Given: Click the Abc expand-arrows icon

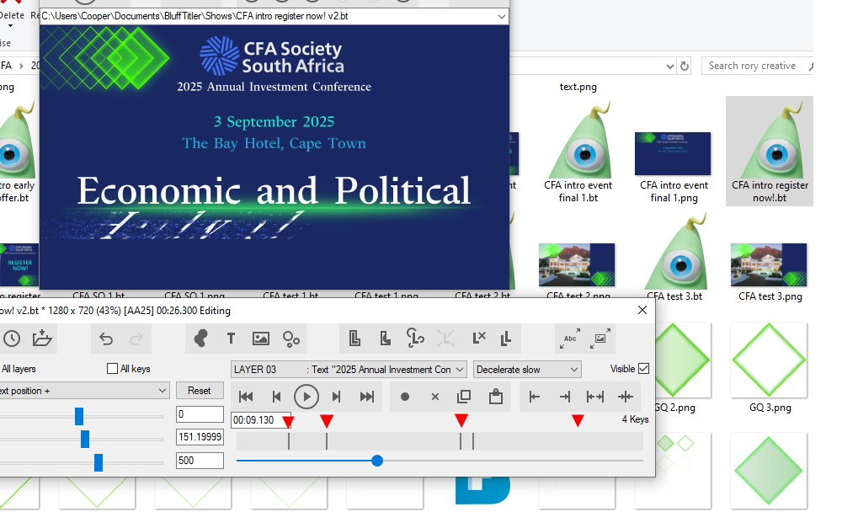Looking at the screenshot, I should coord(570,339).
